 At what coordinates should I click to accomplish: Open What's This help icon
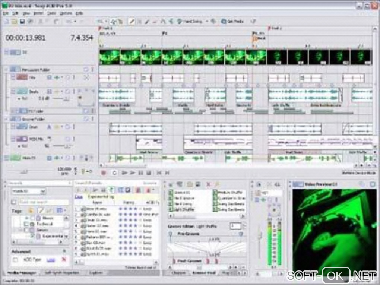253,22
